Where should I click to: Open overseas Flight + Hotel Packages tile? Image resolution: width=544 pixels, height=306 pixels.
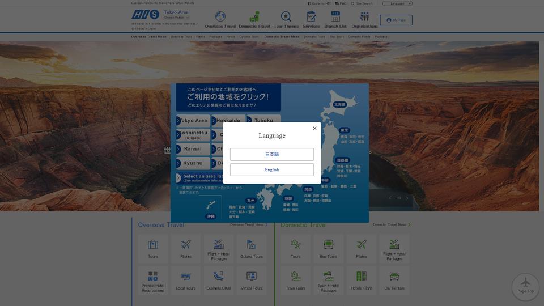coord(219,248)
